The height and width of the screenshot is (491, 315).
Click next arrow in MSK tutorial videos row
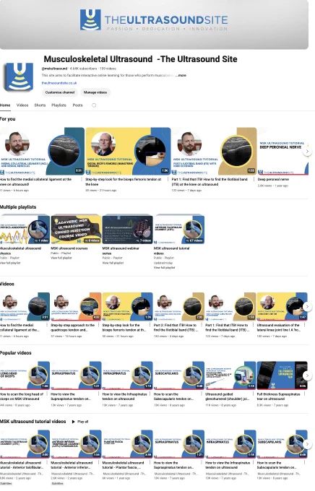click(307, 444)
